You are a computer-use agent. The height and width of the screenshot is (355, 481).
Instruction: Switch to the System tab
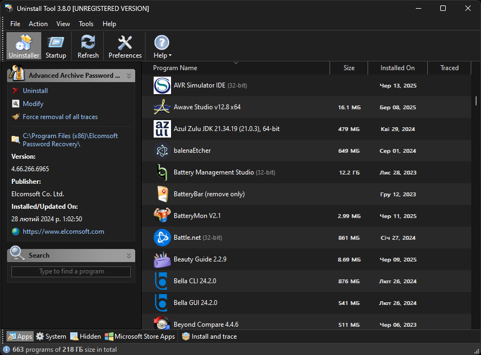[51, 337]
